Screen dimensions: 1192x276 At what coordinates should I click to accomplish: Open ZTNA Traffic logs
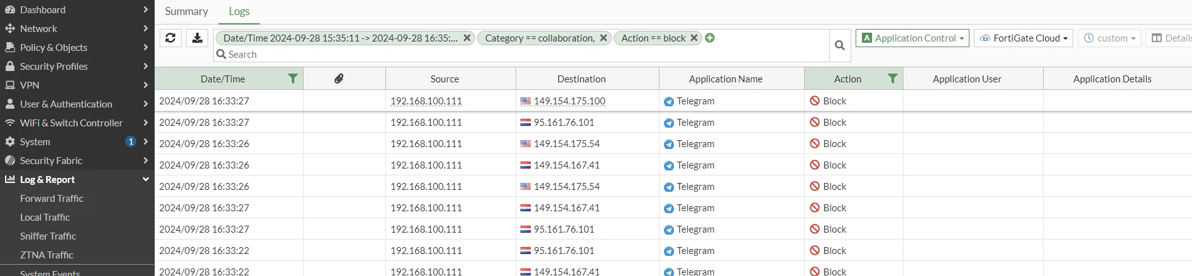47,255
